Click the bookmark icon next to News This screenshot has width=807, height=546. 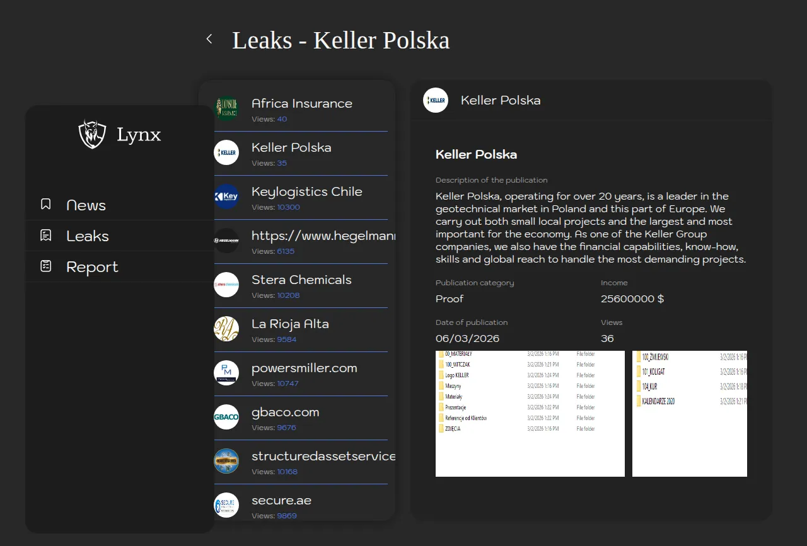tap(46, 204)
